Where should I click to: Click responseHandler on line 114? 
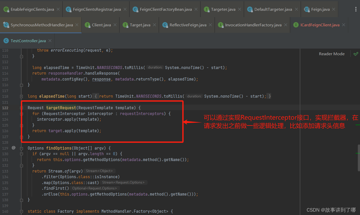[66, 73]
